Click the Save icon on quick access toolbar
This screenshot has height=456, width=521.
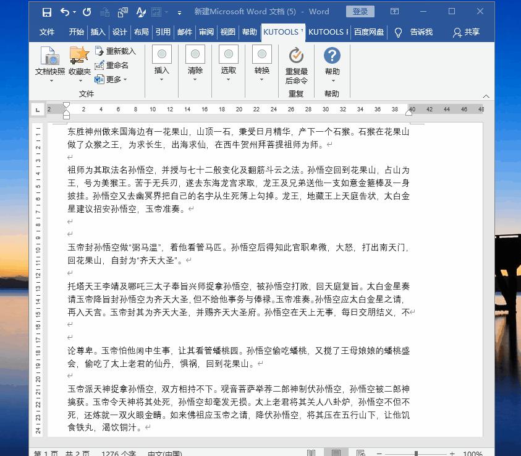click(47, 11)
